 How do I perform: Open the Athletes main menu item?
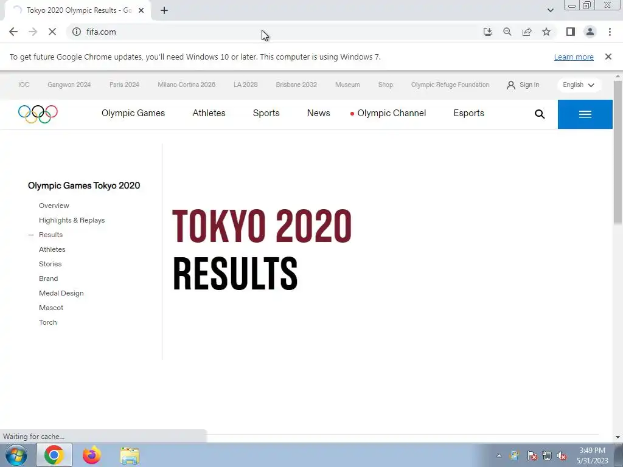209,113
